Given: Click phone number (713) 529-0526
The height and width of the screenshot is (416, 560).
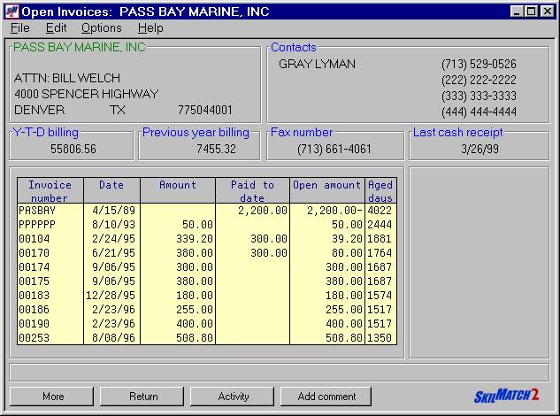Looking at the screenshot, I should click(x=479, y=64).
